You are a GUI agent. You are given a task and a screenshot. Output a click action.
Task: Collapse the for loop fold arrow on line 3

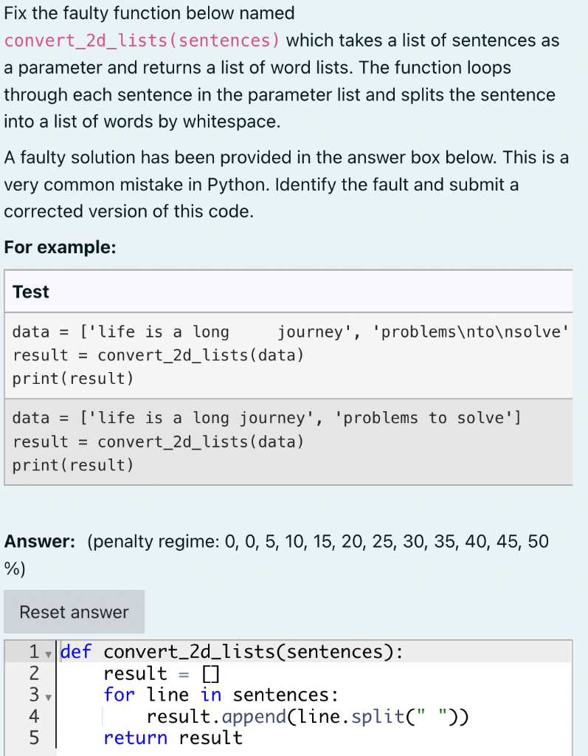click(46, 697)
